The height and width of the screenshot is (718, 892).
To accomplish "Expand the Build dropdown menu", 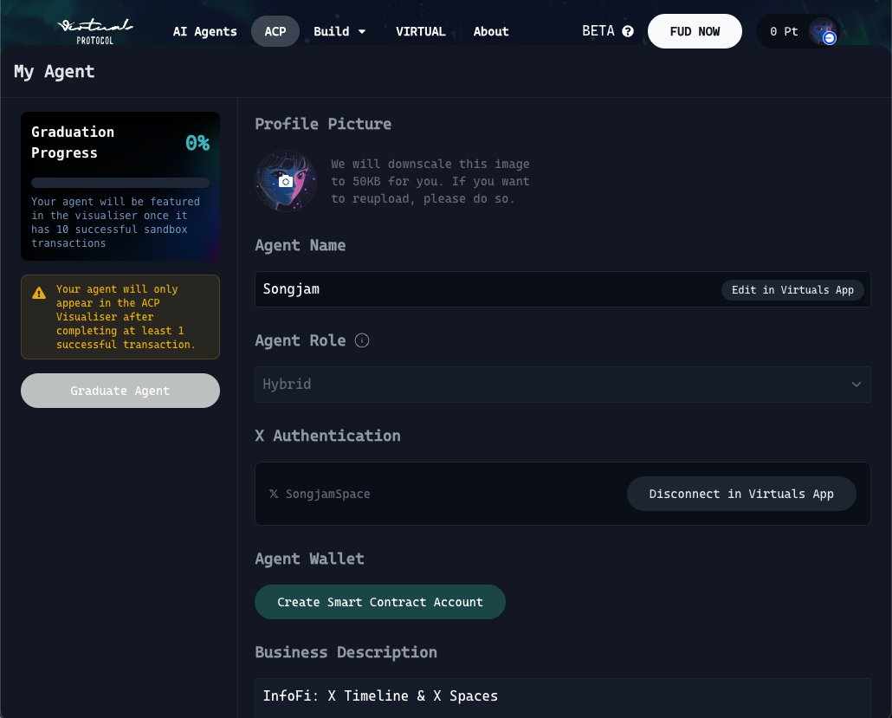I will click(x=339, y=31).
